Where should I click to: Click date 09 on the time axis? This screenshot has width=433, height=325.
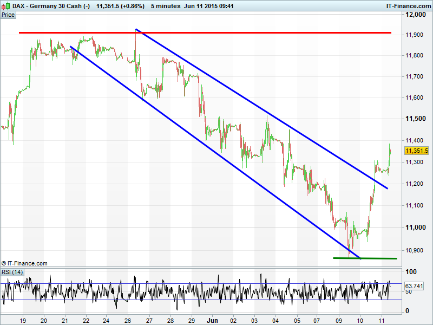click(339, 320)
